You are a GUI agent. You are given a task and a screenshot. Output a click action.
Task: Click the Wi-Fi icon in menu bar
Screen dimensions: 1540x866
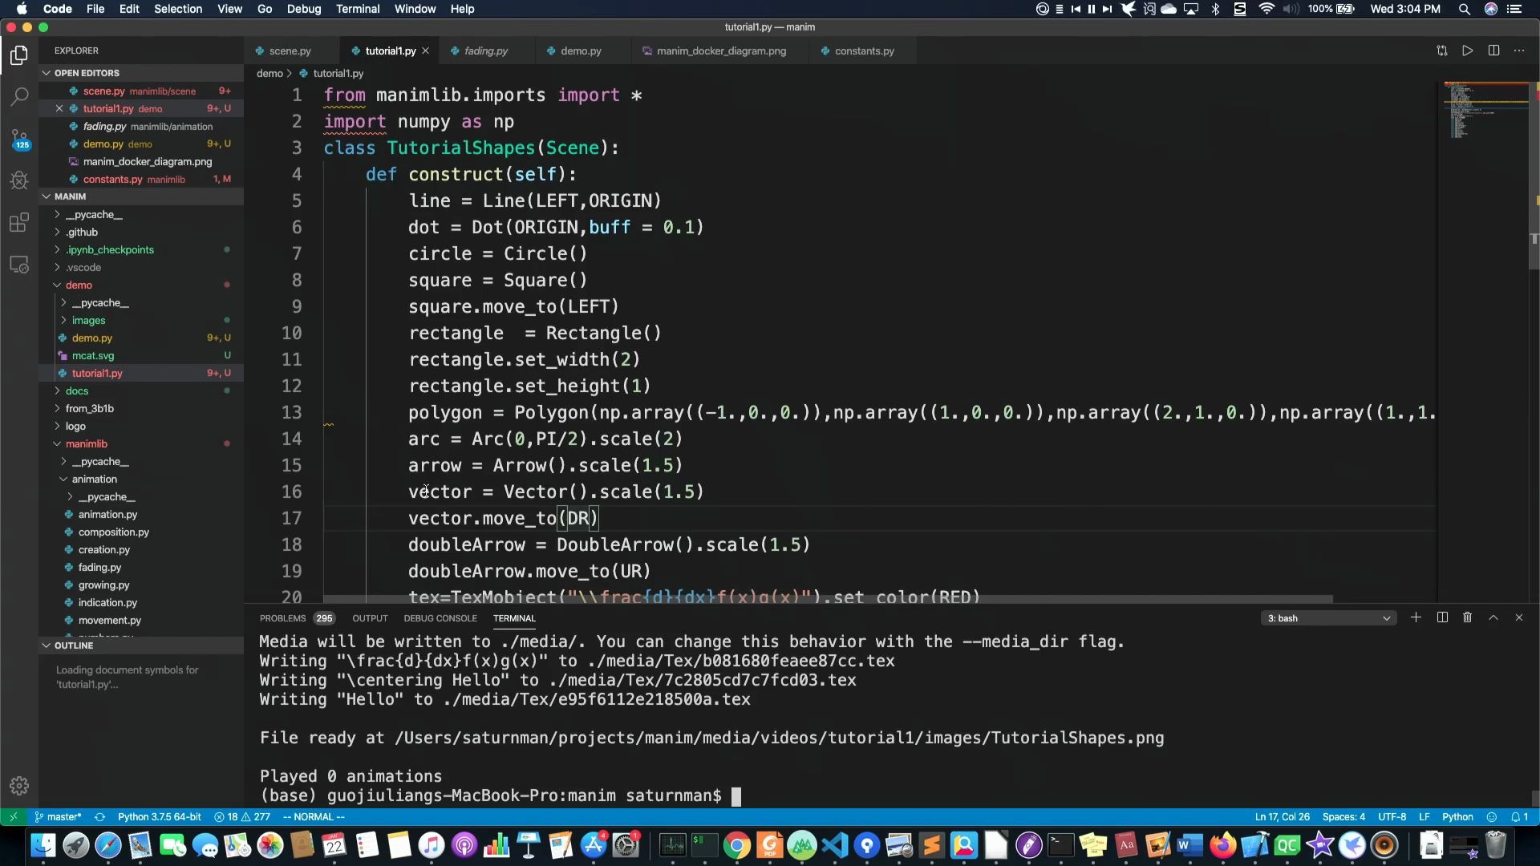1266,9
